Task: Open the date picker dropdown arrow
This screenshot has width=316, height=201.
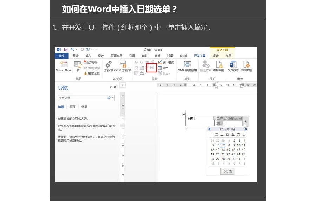Action: click(246, 121)
